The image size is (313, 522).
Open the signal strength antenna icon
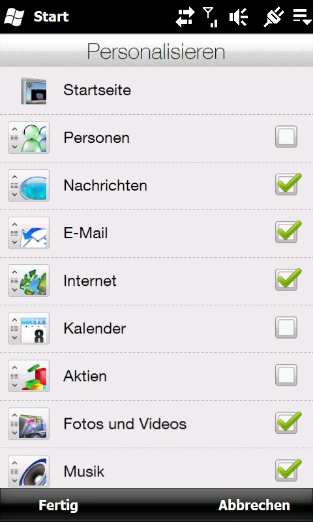210,17
